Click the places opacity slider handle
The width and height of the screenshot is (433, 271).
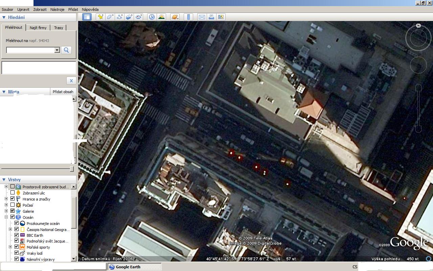72,169
